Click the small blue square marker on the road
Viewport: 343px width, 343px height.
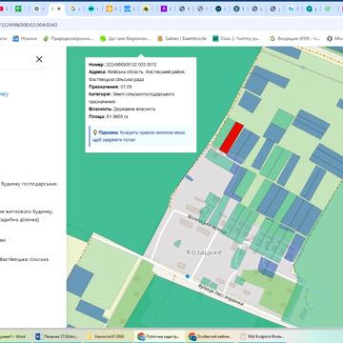click(x=188, y=276)
